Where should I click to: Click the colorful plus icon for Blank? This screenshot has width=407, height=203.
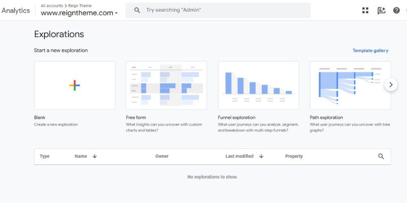coord(74,85)
